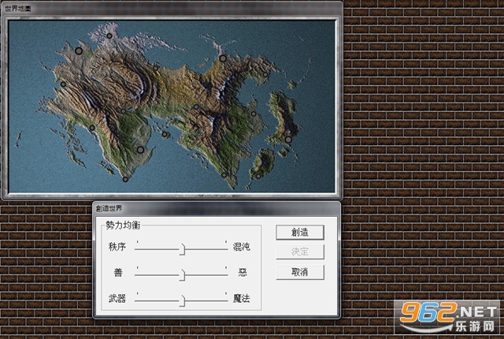Select the large city marker on the eastern island
Viewport: 504px width, 339px height.
[288, 140]
